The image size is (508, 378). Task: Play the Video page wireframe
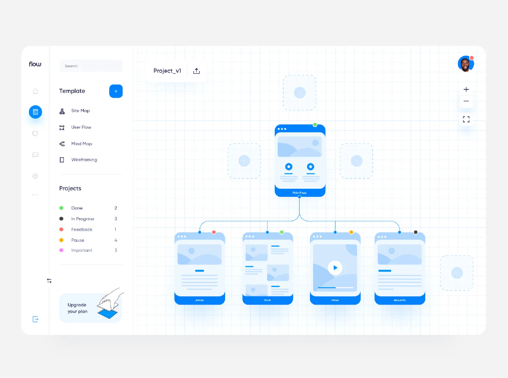[335, 268]
